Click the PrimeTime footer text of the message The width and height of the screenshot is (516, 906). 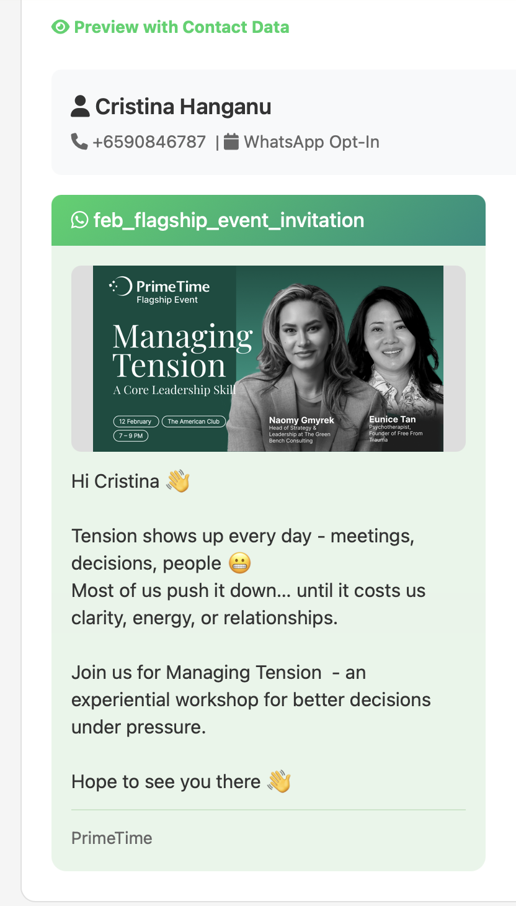(x=112, y=838)
